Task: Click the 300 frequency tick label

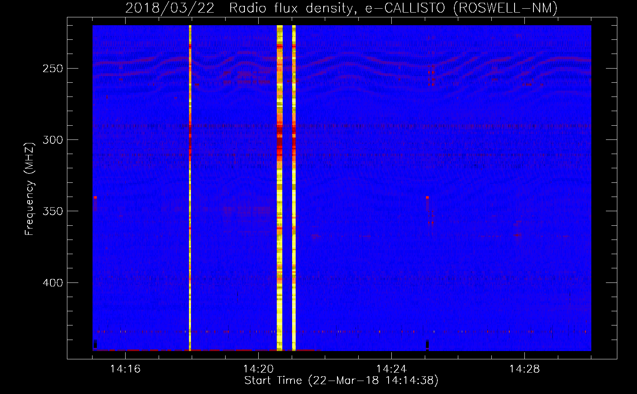Action: tap(53, 140)
